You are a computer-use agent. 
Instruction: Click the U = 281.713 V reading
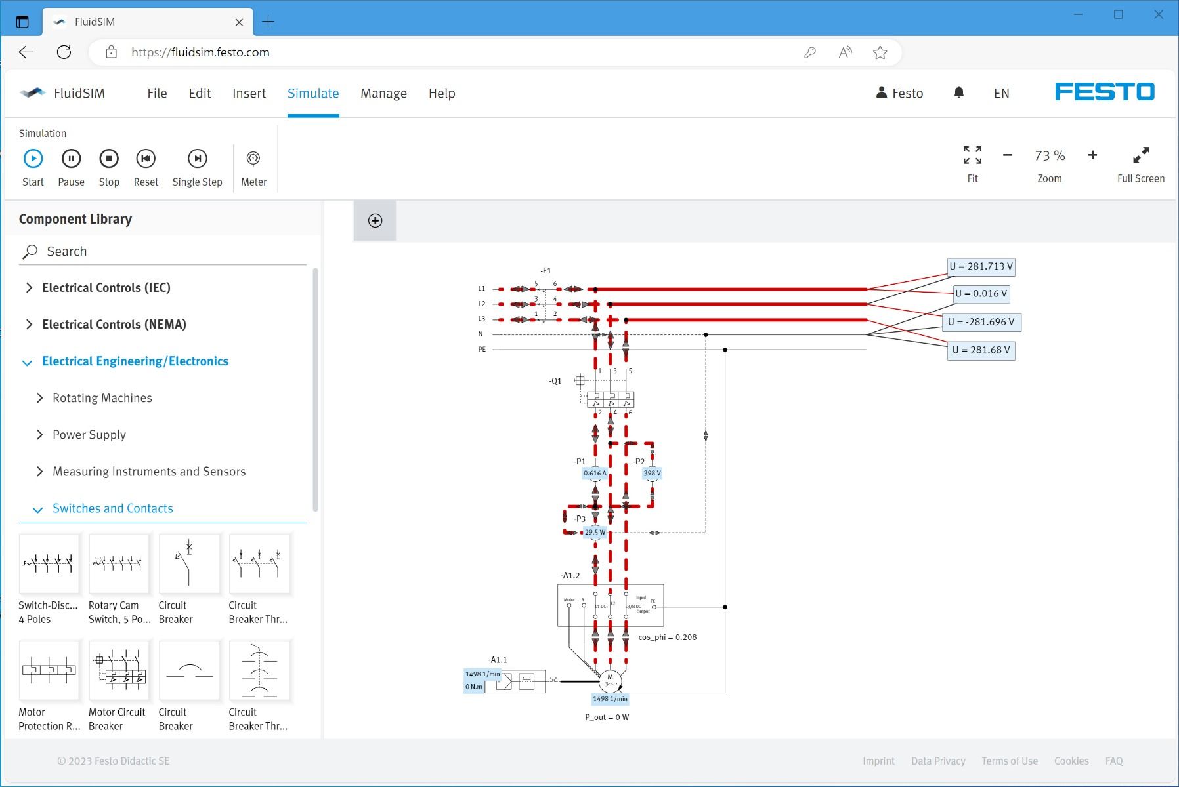pyautogui.click(x=981, y=266)
